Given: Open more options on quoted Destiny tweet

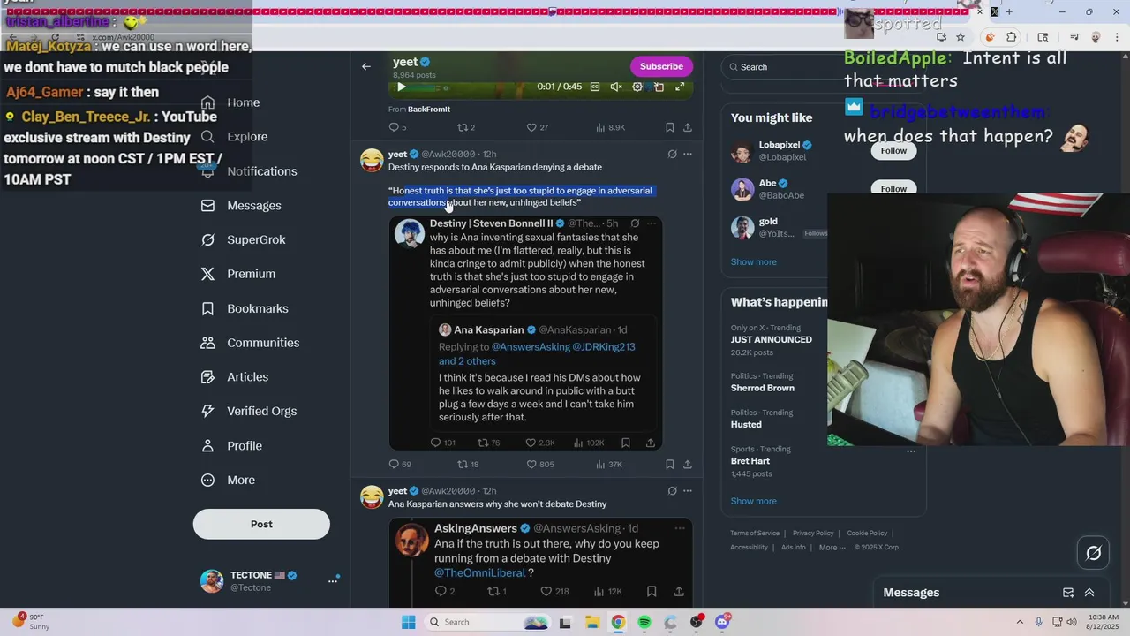Looking at the screenshot, I should pyautogui.click(x=652, y=223).
